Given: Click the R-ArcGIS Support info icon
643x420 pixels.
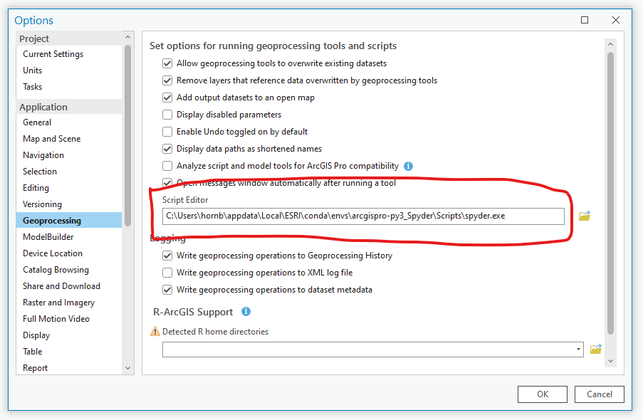Looking at the screenshot, I should (246, 312).
